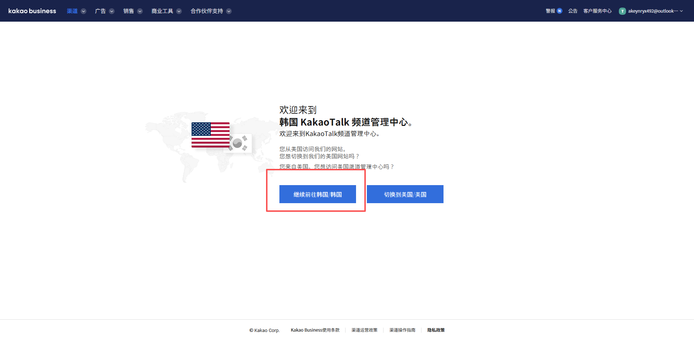Open 客户服务中心 in the header
Image resolution: width=694 pixels, height=341 pixels.
click(x=597, y=11)
